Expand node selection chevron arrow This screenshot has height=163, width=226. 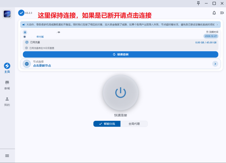(x=215, y=64)
